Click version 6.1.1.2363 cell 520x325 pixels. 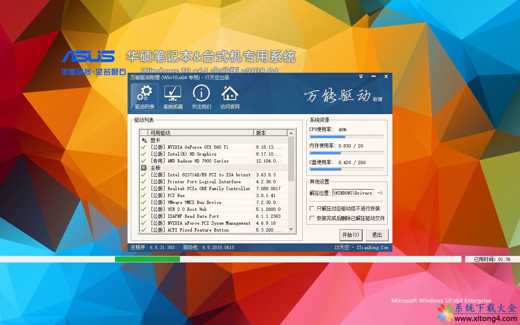pyautogui.click(x=268, y=216)
